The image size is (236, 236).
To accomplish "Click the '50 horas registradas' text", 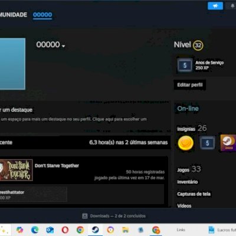I will (x=145, y=172).
